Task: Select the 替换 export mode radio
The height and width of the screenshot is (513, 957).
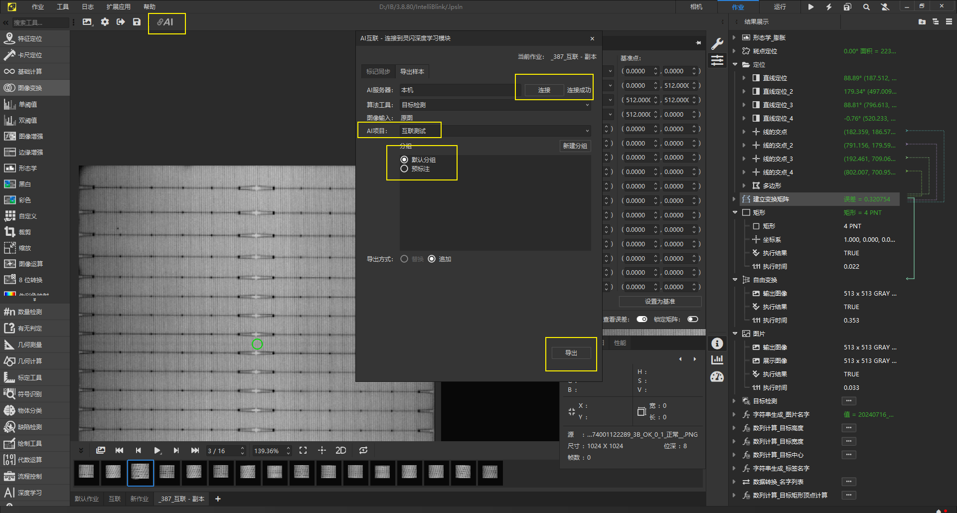Action: 404,259
